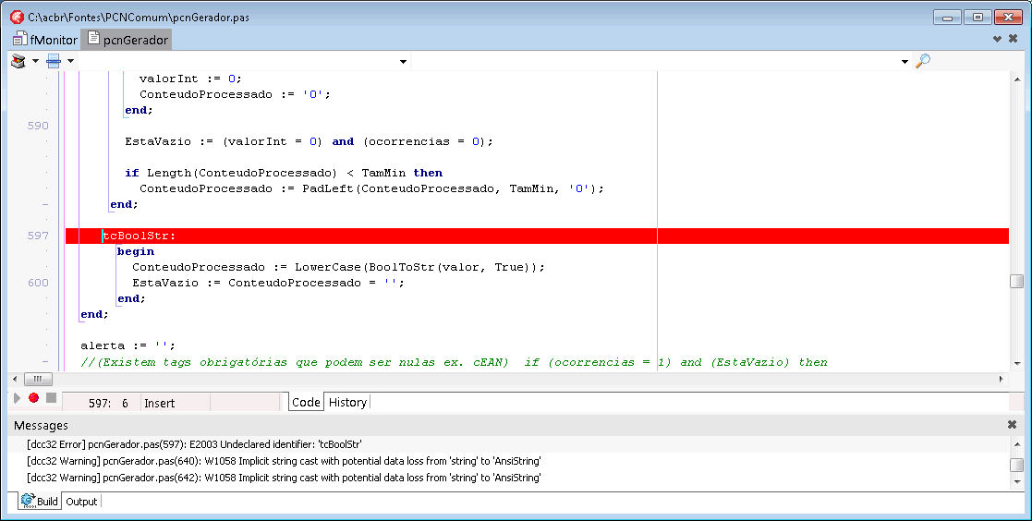Image resolution: width=1032 pixels, height=521 pixels.
Task: Click the horizontal scrollbar left arrow
Action: tap(15, 379)
